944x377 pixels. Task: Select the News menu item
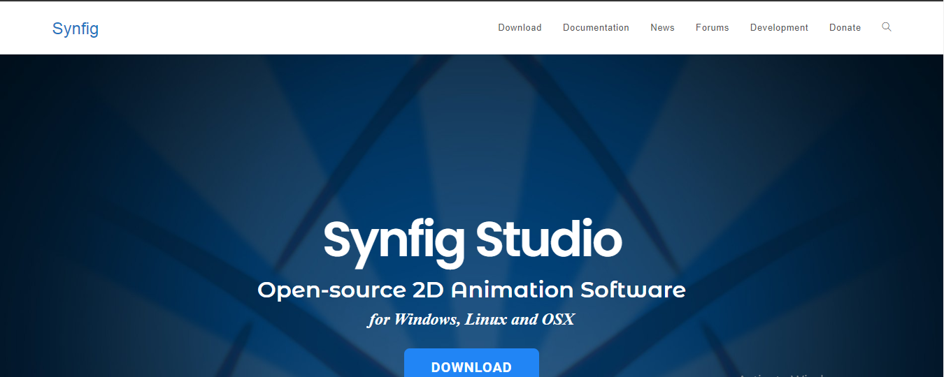(x=662, y=28)
